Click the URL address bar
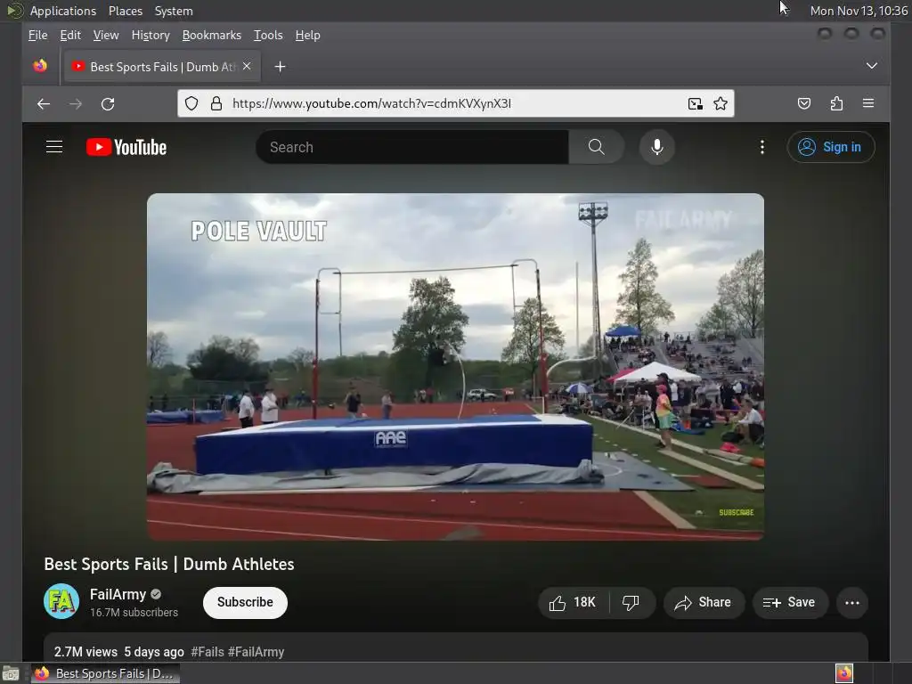 pos(453,103)
